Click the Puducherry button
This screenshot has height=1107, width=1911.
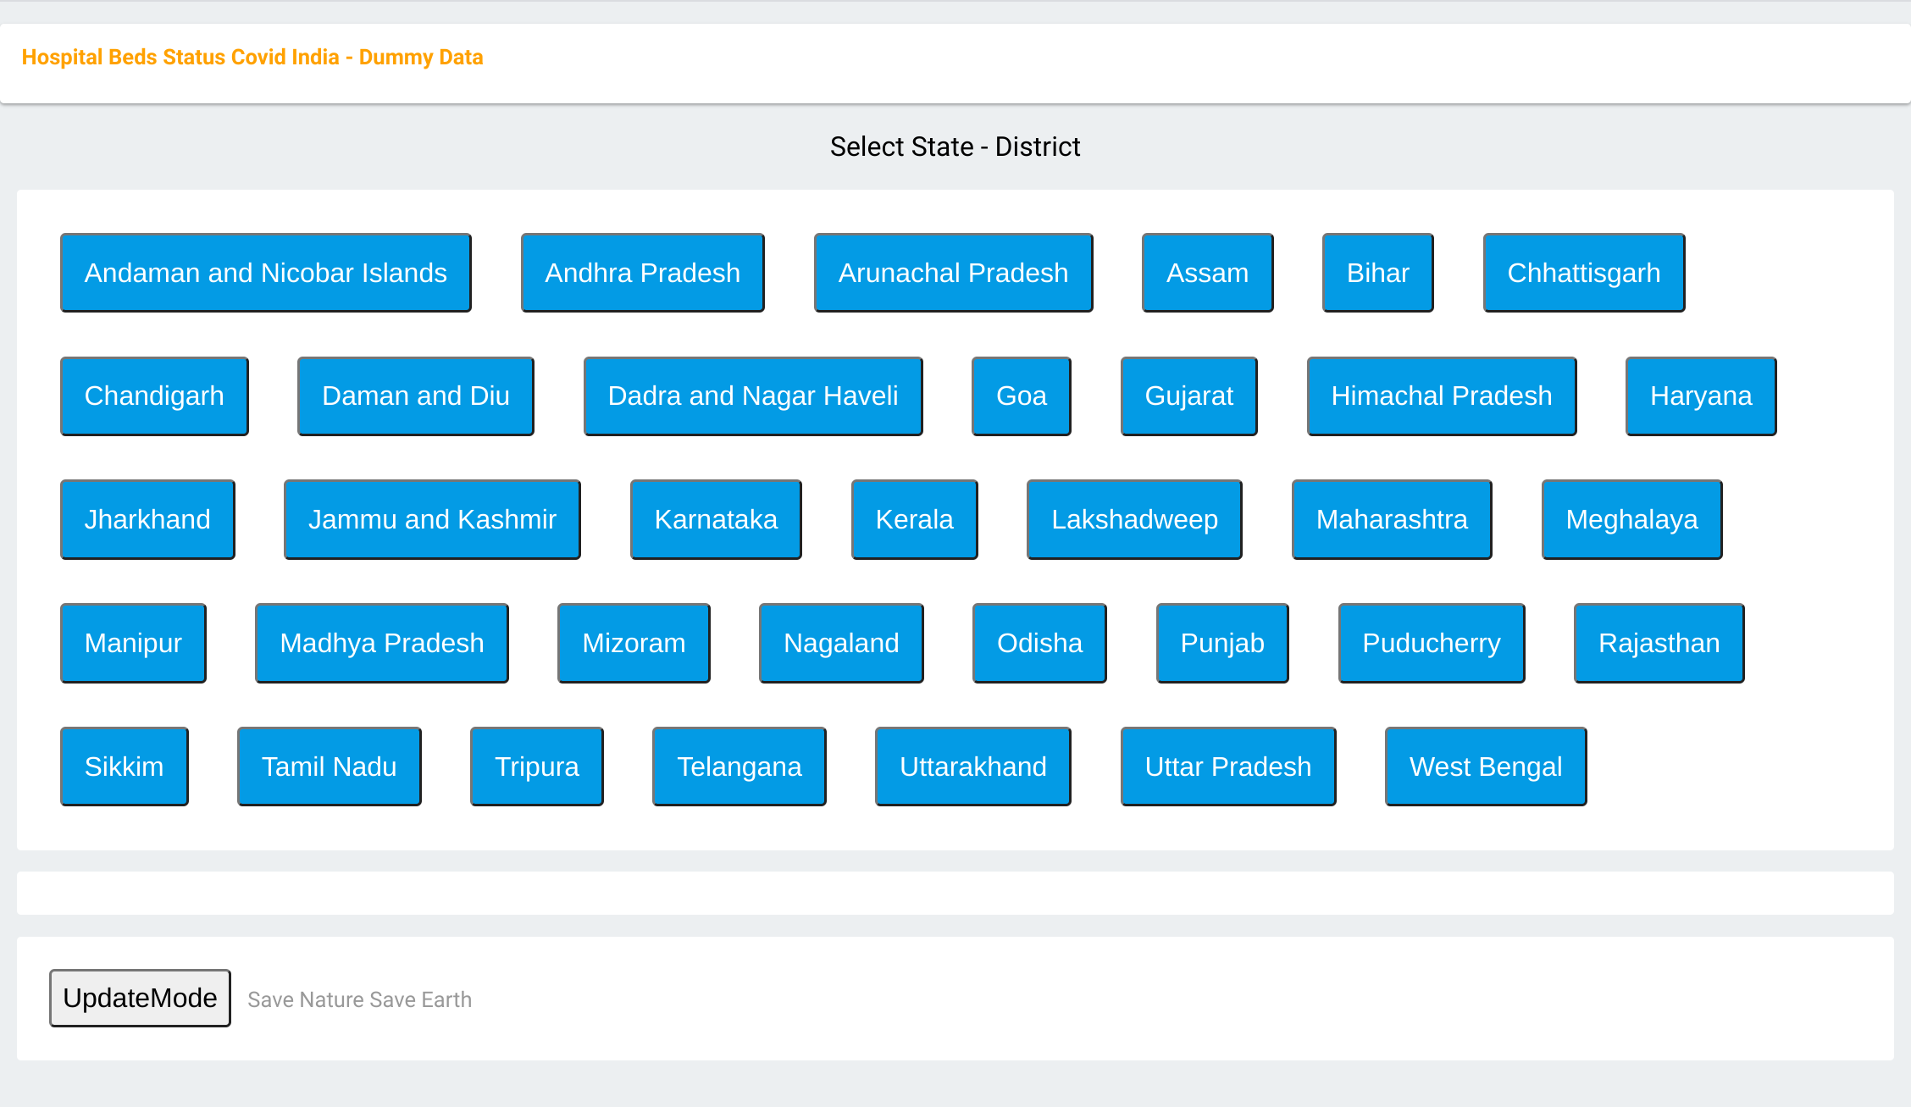click(x=1431, y=643)
